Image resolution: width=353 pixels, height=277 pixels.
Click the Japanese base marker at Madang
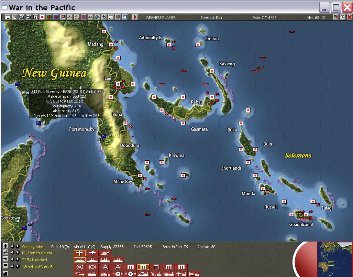[111, 45]
